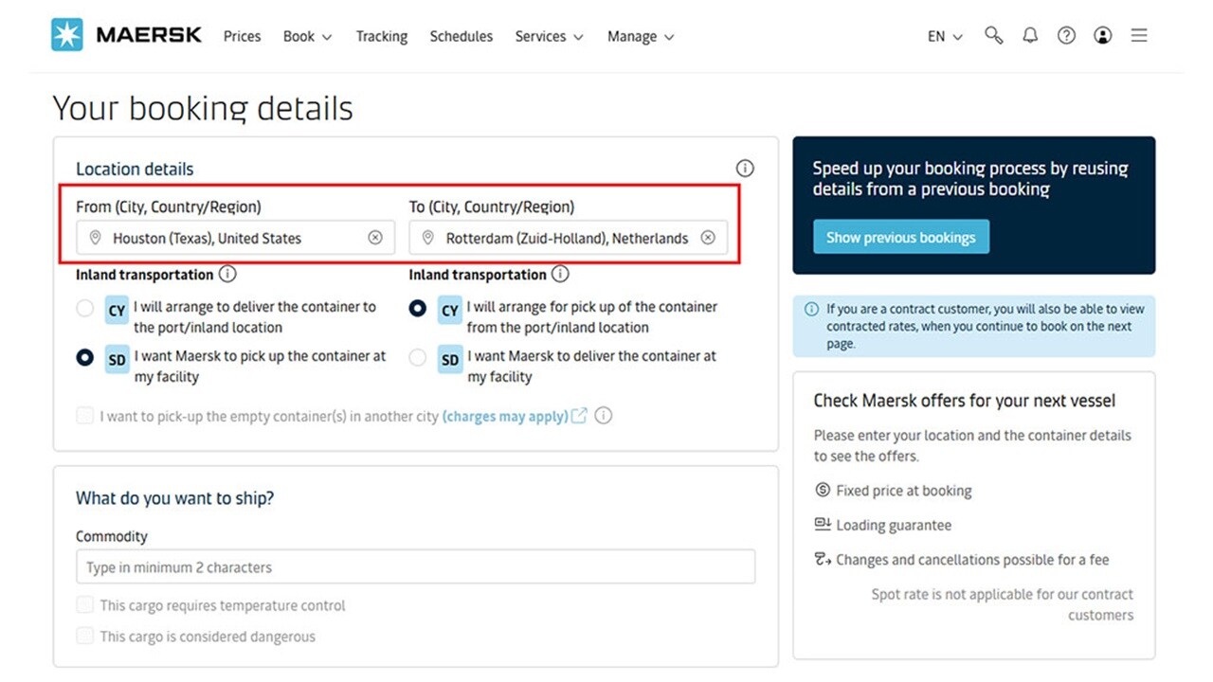The height and width of the screenshot is (682, 1213).
Task: Open the hamburger menu icon
Action: pyautogui.click(x=1138, y=35)
